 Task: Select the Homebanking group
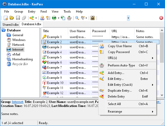[x=23, y=59]
